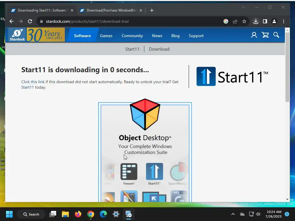Viewport: 295px width, 221px height.
Task: Toggle the Chrome side panel icon
Action: [265, 21]
